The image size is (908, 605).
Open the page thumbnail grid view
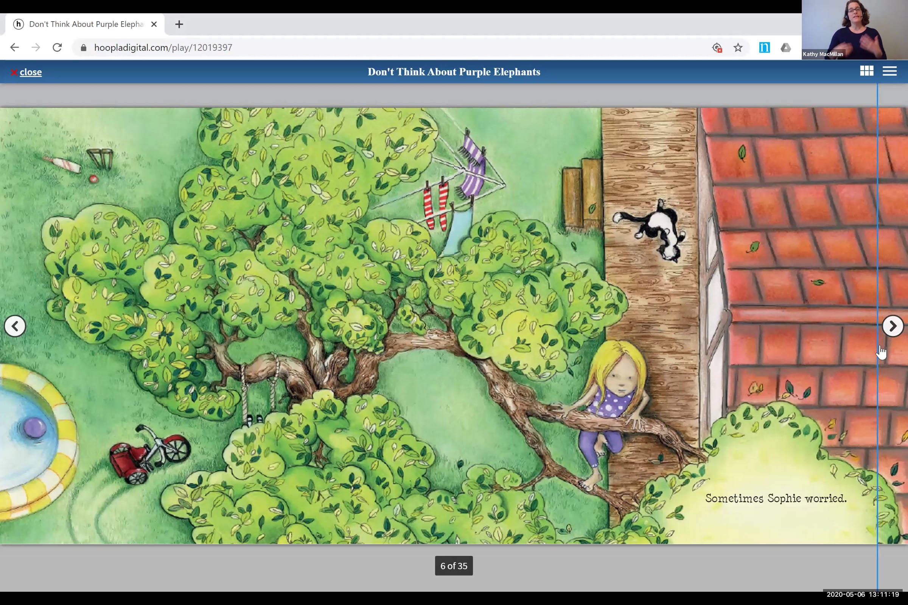pos(867,71)
